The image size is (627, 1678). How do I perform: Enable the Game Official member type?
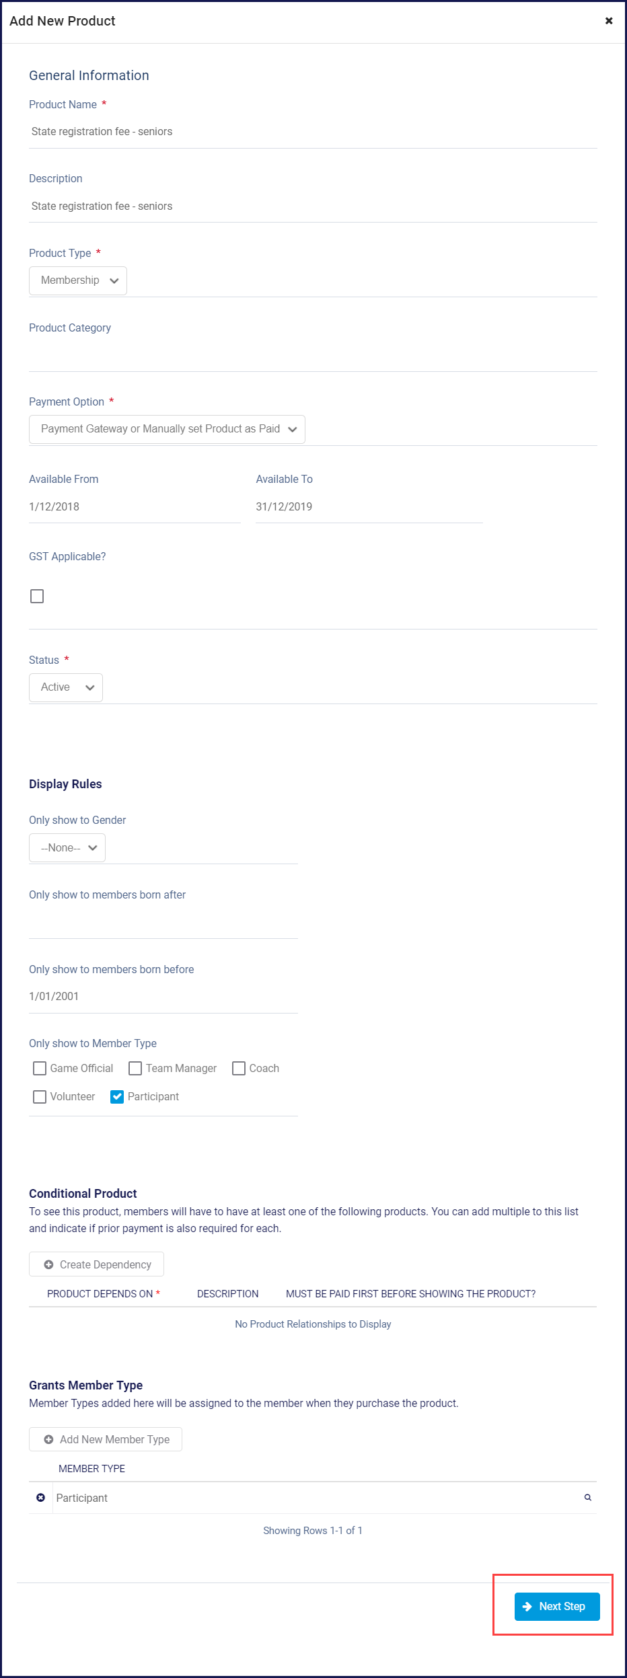[x=40, y=1068]
